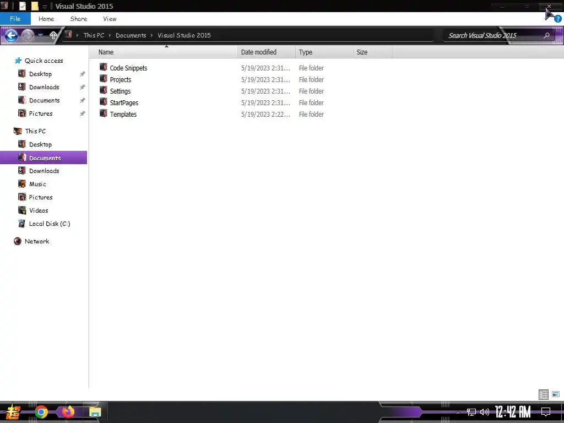The width and height of the screenshot is (564, 423).
Task: Select Quick access in the navigation pane
Action: point(44,61)
